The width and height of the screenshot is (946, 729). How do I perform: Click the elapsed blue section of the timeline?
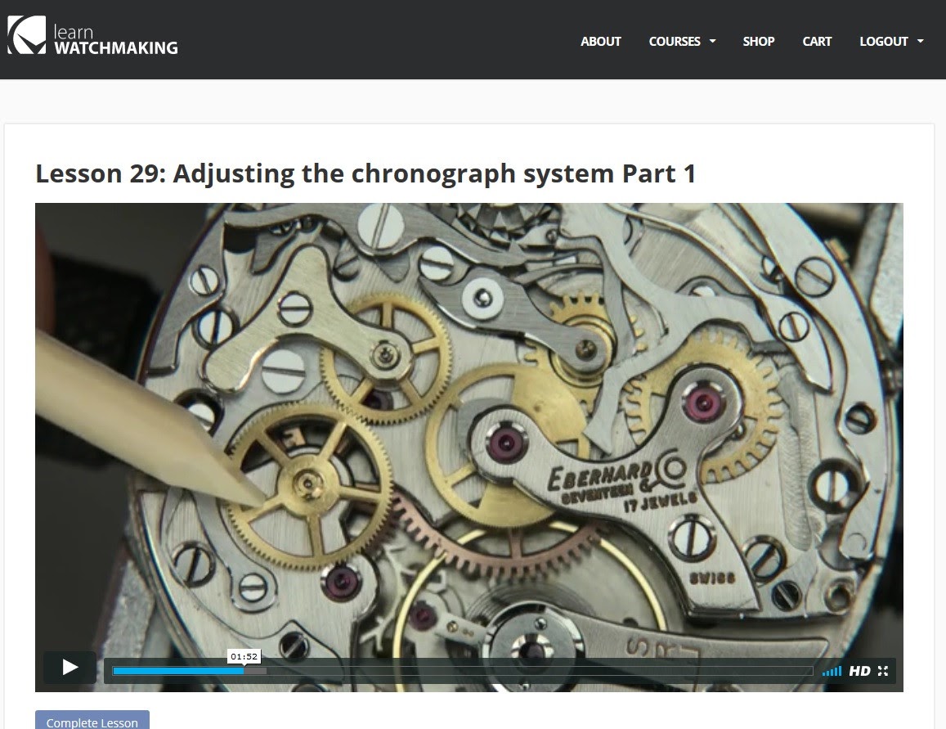pyautogui.click(x=176, y=671)
